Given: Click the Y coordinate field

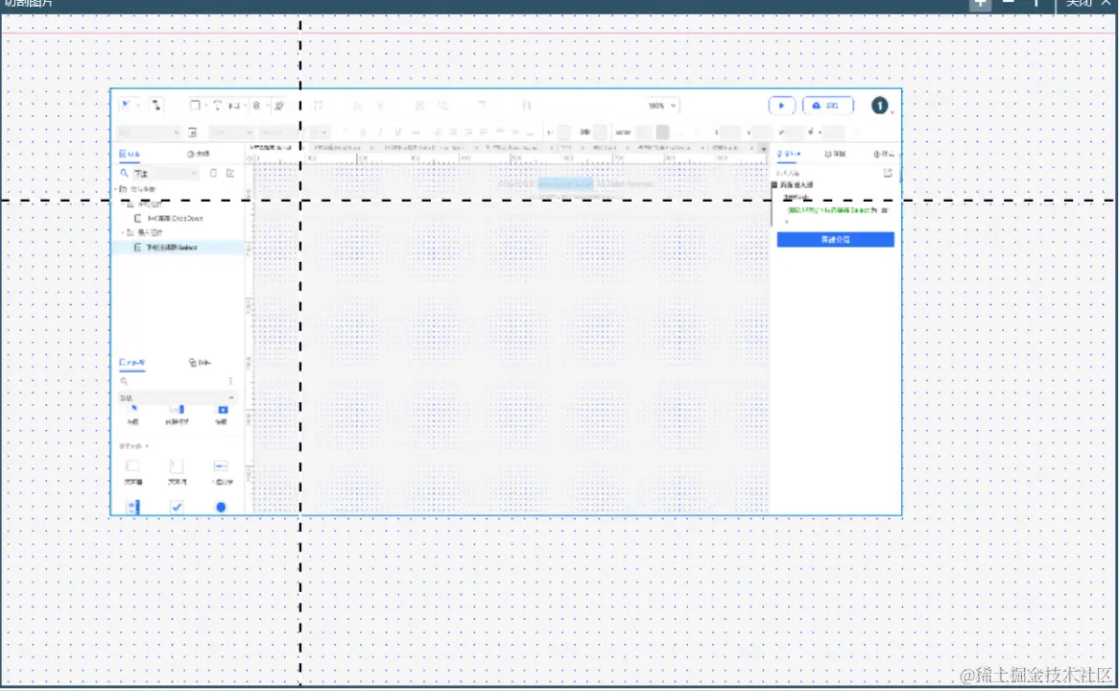Looking at the screenshot, I should click(762, 132).
